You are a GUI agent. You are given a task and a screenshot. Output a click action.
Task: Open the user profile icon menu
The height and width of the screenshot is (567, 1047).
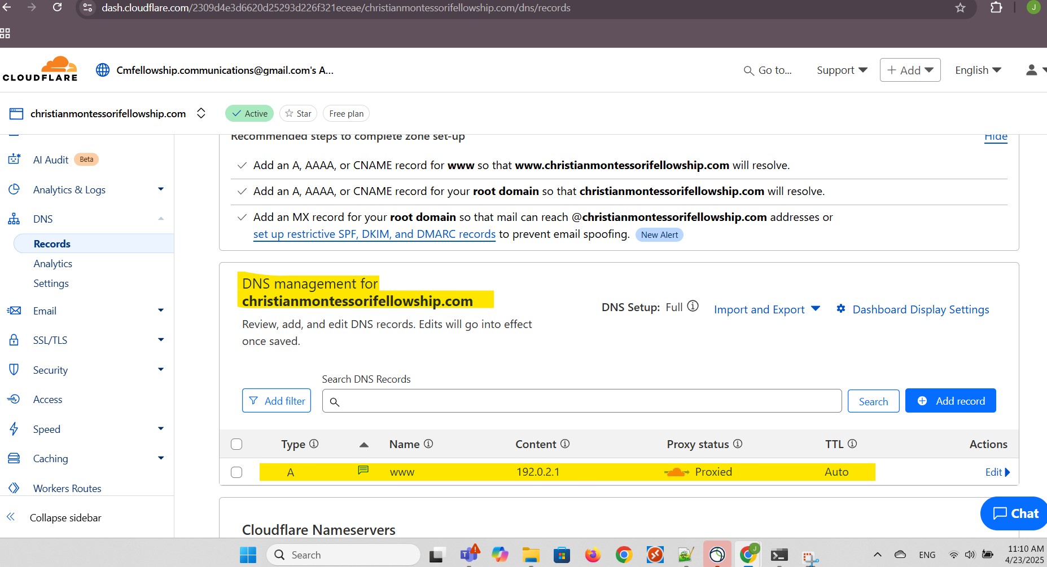tap(1031, 70)
